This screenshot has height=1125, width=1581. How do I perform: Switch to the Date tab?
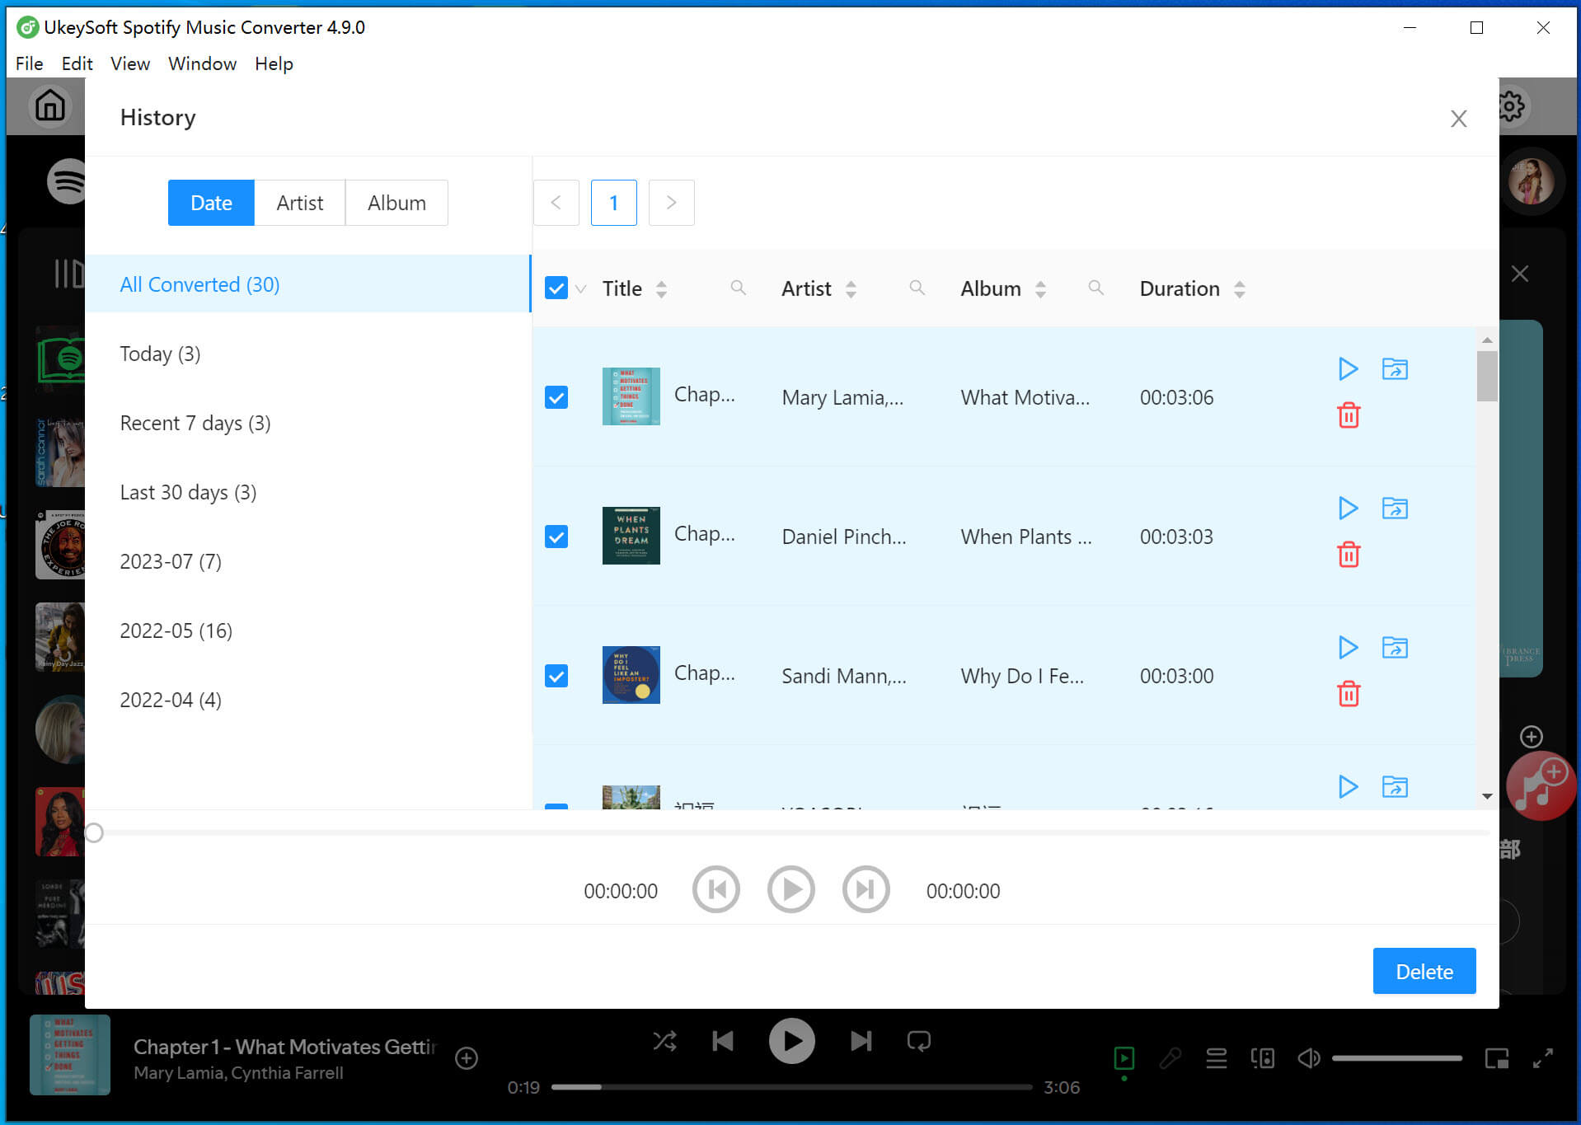pos(211,203)
